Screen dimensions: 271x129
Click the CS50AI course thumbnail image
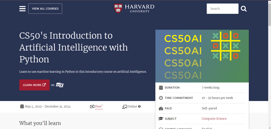coord(202,56)
